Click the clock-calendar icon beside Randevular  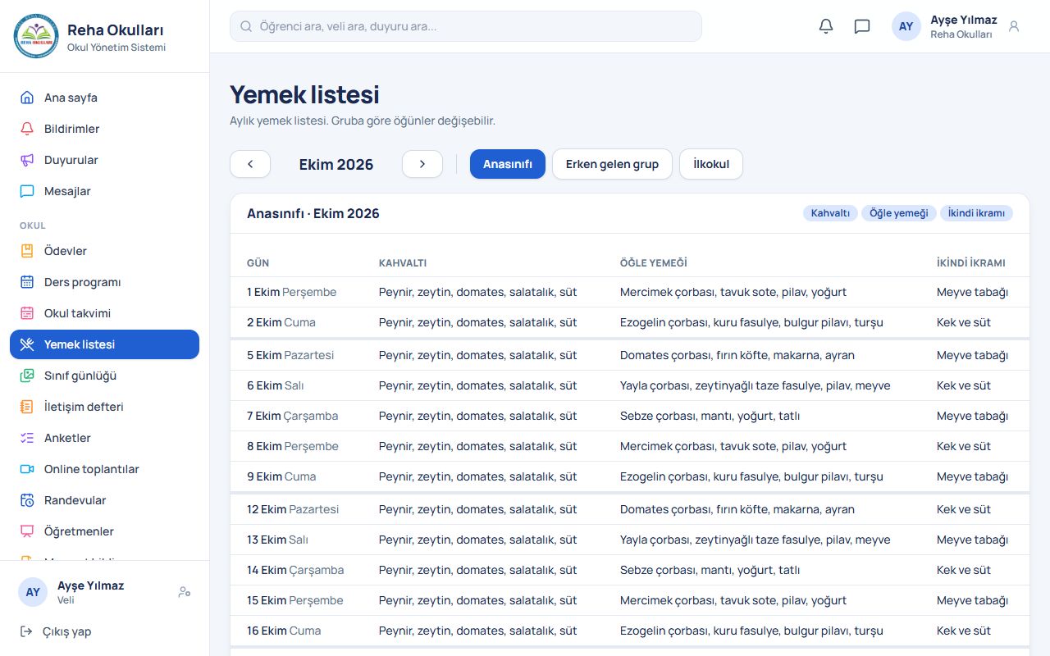click(x=27, y=500)
